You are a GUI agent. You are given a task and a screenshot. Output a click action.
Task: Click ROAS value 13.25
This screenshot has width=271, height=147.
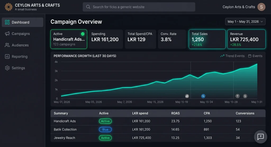[175, 138]
